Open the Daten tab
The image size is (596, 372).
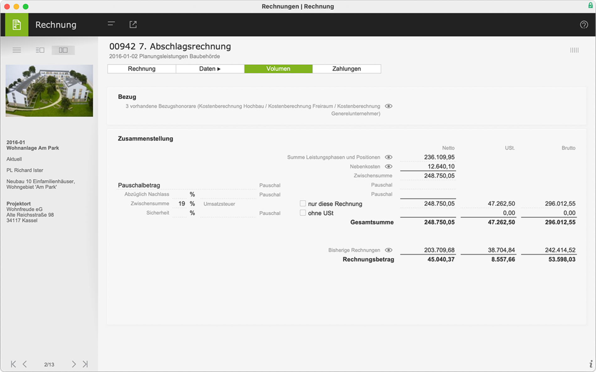coord(210,69)
